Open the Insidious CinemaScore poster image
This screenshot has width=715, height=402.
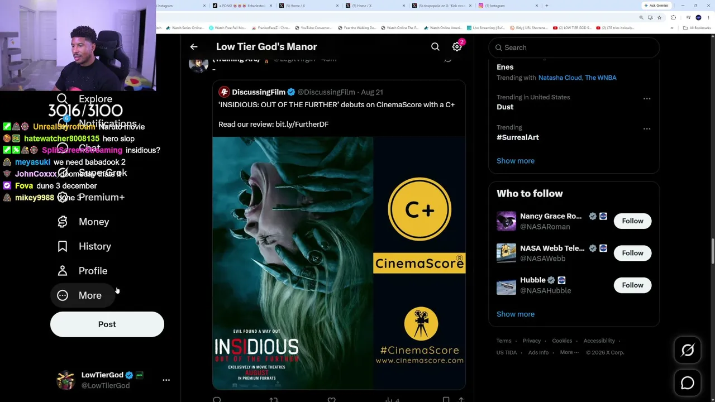tap(339, 263)
